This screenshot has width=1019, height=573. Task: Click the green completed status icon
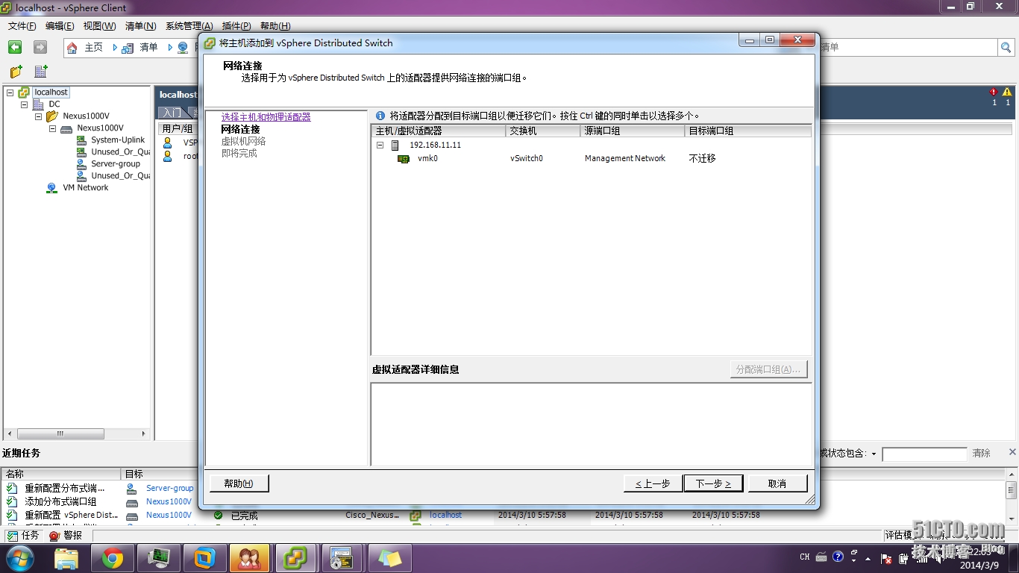218,516
